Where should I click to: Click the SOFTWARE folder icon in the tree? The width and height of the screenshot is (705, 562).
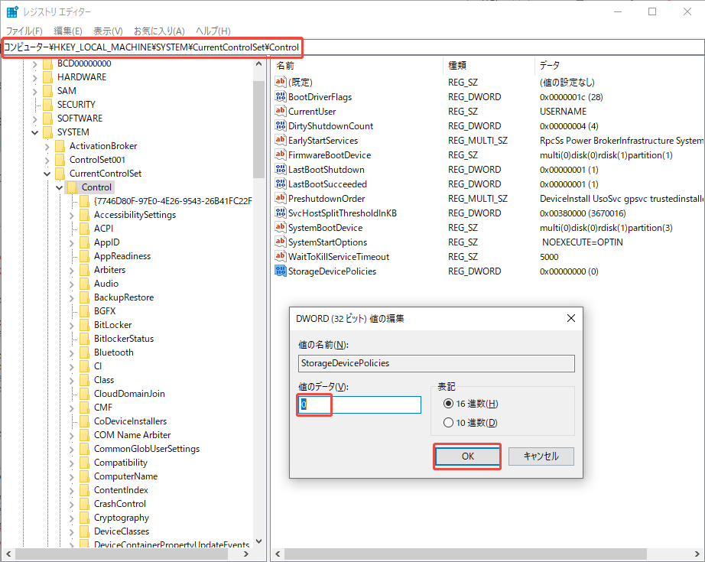click(47, 119)
